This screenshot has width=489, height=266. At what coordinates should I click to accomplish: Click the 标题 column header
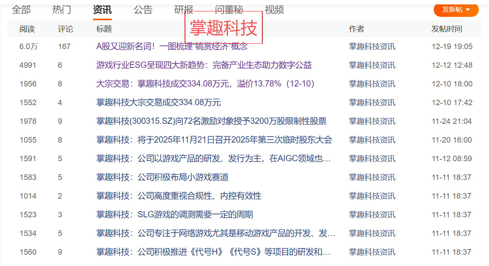[104, 29]
